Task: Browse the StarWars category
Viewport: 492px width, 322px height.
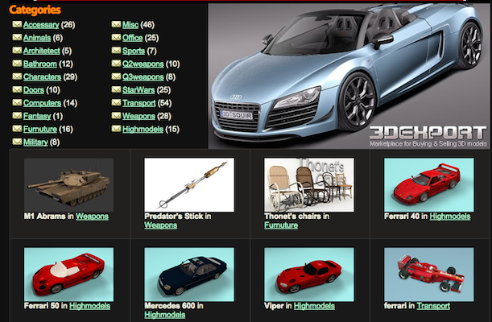Action: 139,90
